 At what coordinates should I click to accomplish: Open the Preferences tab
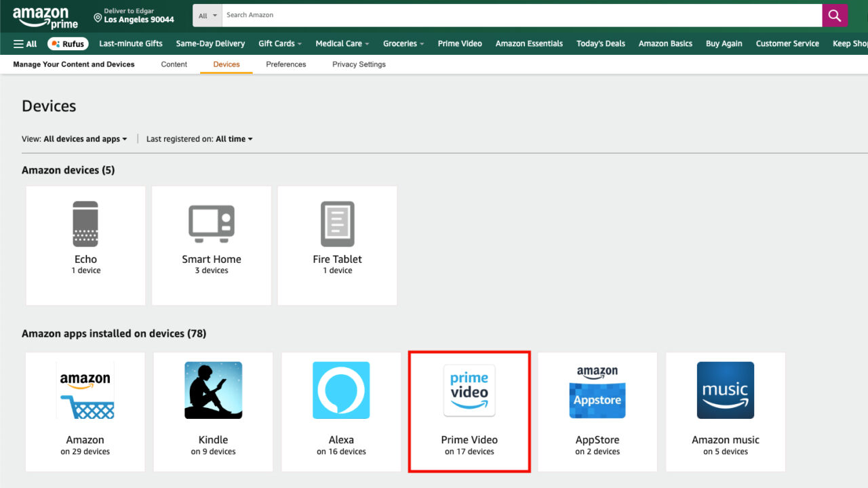[285, 64]
